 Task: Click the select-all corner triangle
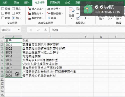point(3,37)
